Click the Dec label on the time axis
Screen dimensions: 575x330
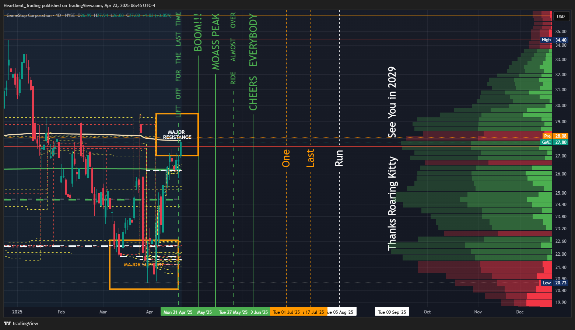520,312
